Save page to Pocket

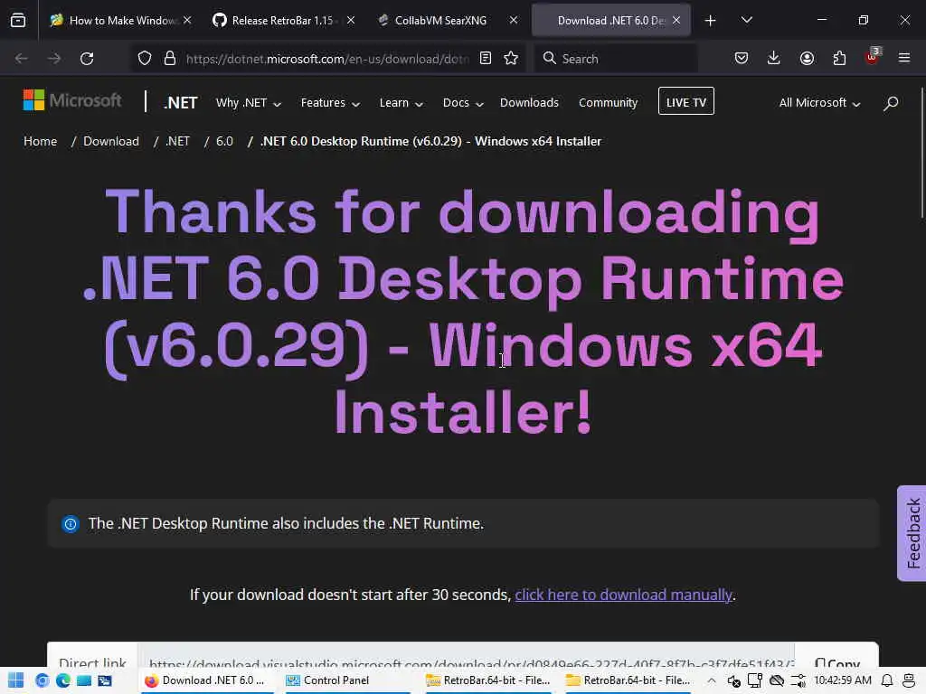pos(742,59)
